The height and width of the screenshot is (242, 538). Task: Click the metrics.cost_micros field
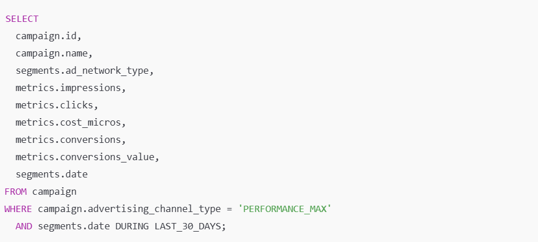[70, 122]
